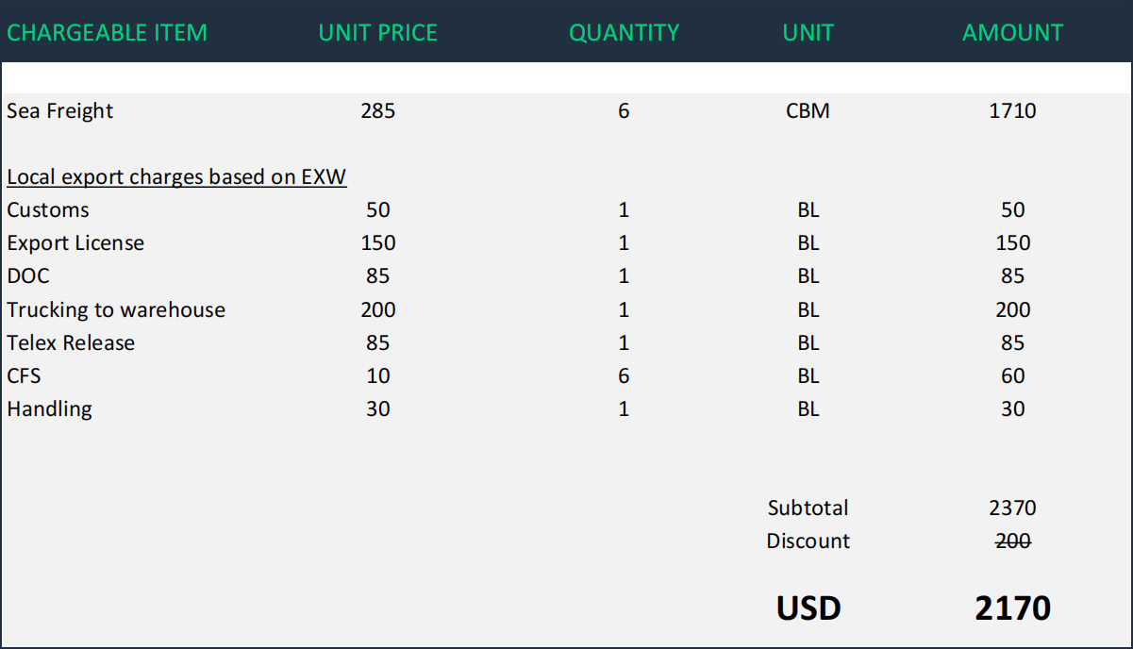Click the Export License item cell
Screen dimensions: 1133x649
tap(75, 243)
